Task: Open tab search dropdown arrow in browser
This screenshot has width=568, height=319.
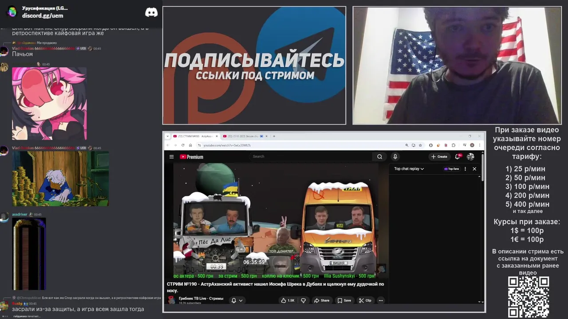Action: tap(168, 136)
